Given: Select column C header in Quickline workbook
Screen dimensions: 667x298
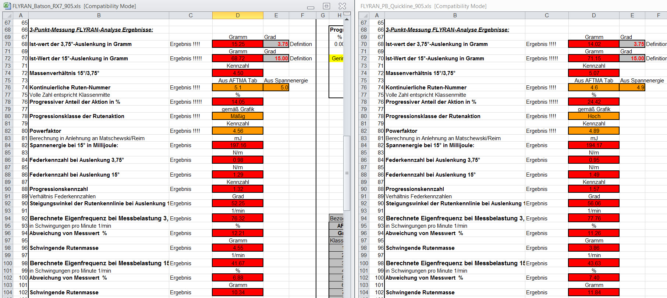Looking at the screenshot, I should pos(547,15).
